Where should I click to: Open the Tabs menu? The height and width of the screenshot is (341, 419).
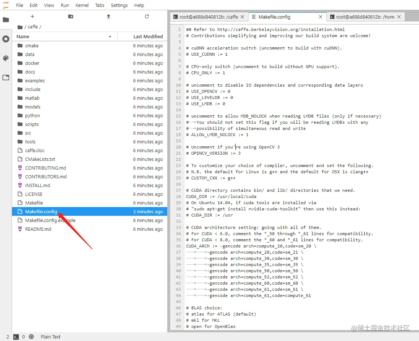(x=100, y=5)
